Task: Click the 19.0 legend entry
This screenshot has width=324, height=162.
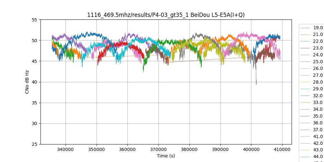Action: [x=318, y=28]
